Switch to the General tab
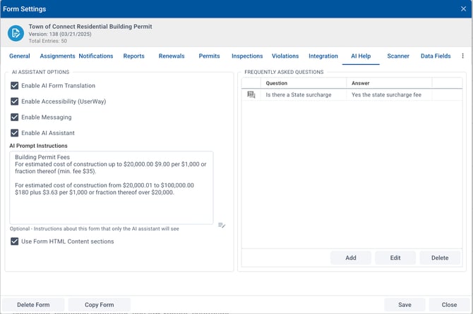This screenshot has width=473, height=314. (x=20, y=56)
